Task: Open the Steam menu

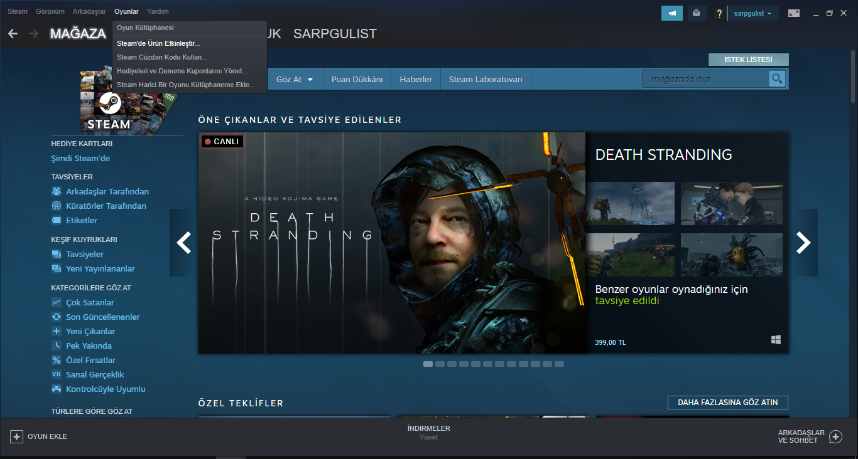Action: coord(18,11)
